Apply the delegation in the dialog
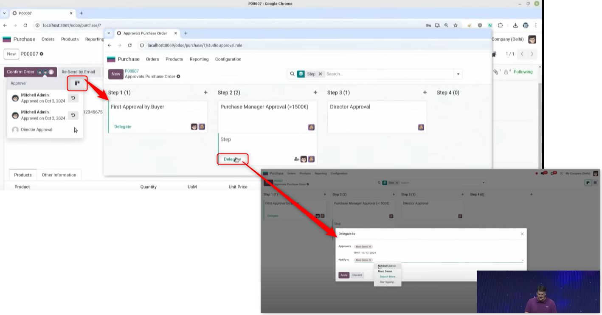The image size is (602, 315). coord(344,275)
